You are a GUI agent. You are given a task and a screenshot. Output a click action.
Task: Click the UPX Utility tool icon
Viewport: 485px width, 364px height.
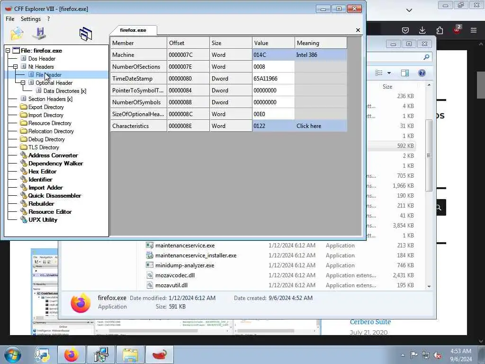(x=24, y=219)
